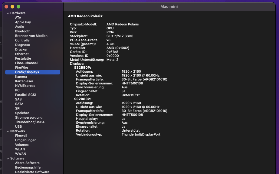Viewport: 279px width, 174px height.
Task: Open the Drucker entry
Action: [x=21, y=49]
